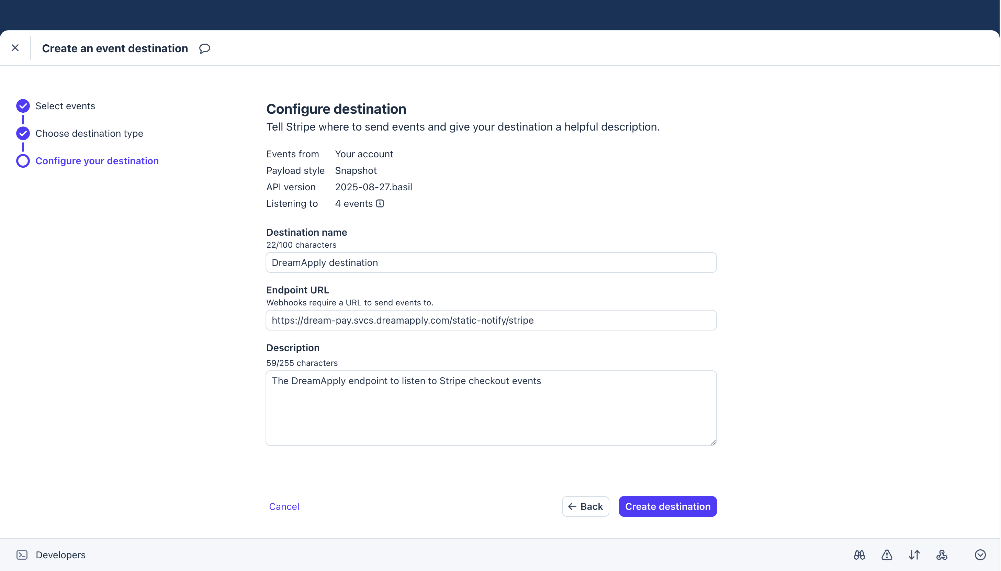The image size is (1001, 571).
Task: Collapse the Developers bar with chevron circle
Action: pos(980,555)
